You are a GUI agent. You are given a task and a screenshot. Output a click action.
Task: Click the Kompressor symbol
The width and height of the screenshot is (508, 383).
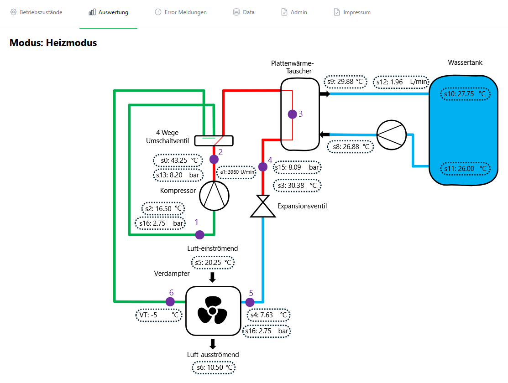pos(214,196)
